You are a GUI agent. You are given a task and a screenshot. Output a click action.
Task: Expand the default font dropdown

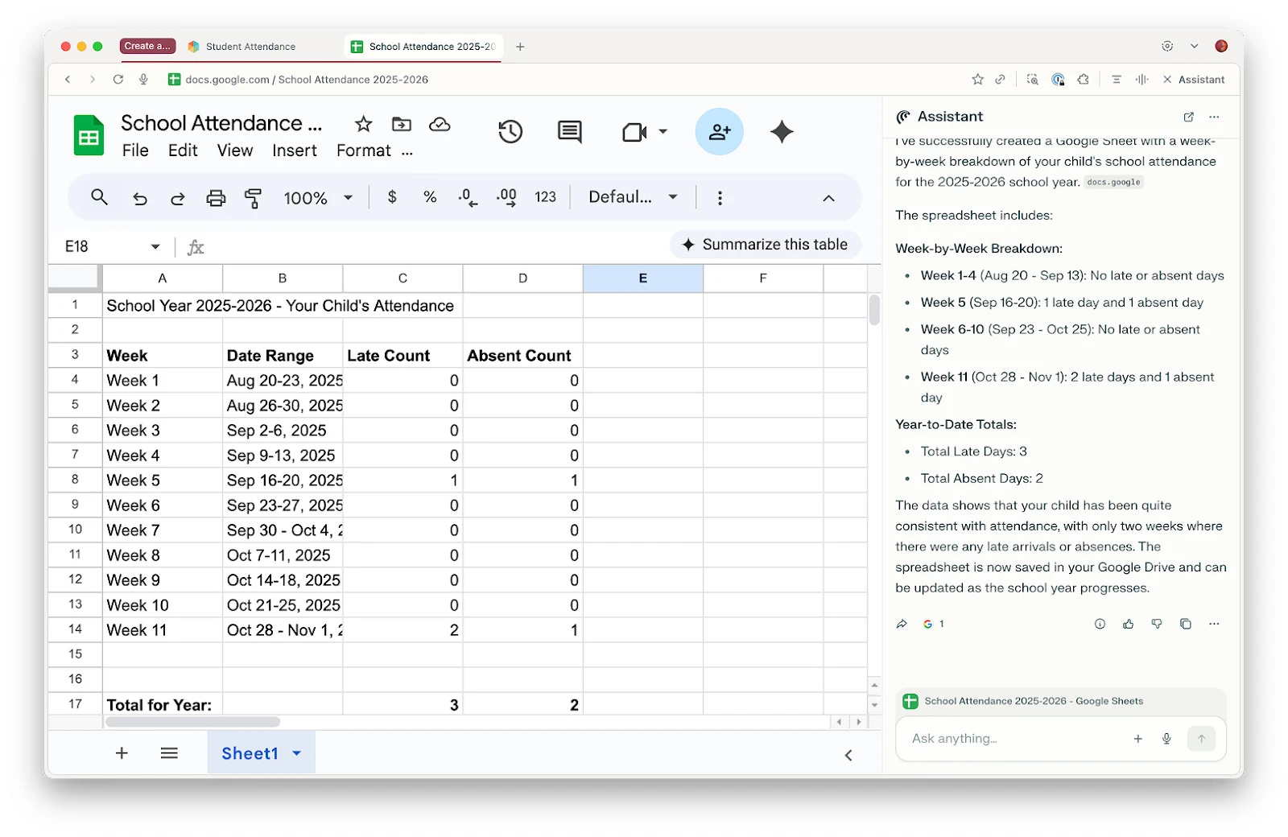633,197
